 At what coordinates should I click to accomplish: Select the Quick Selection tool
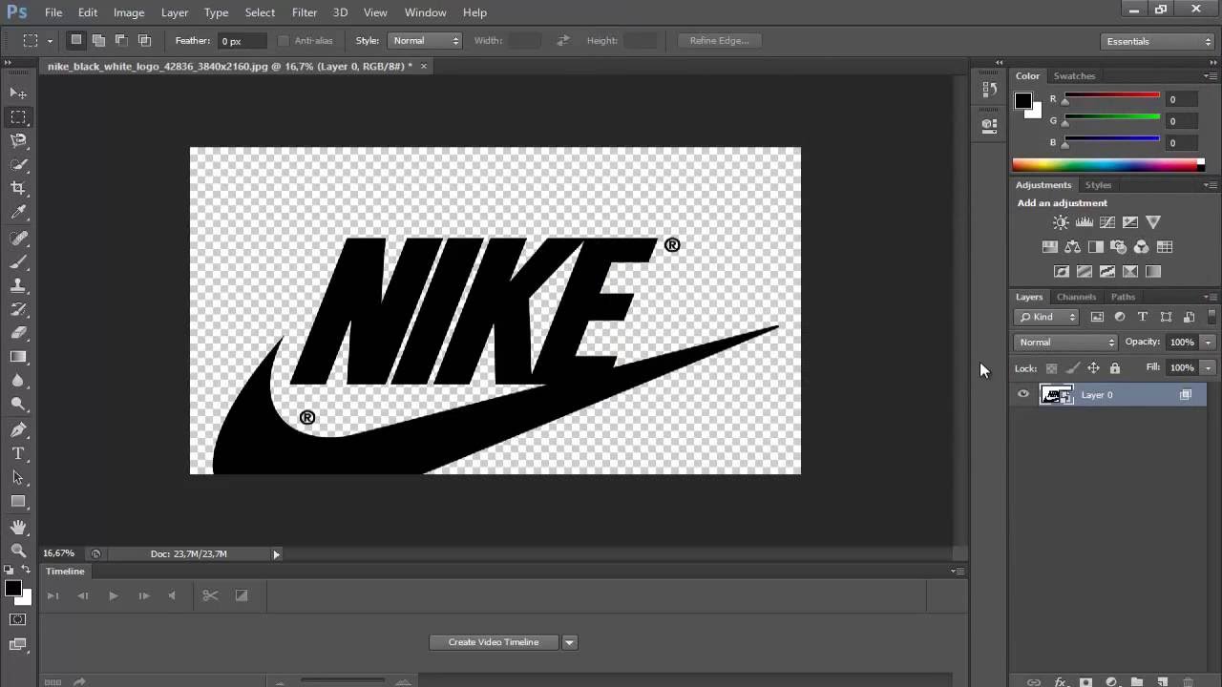click(x=18, y=164)
